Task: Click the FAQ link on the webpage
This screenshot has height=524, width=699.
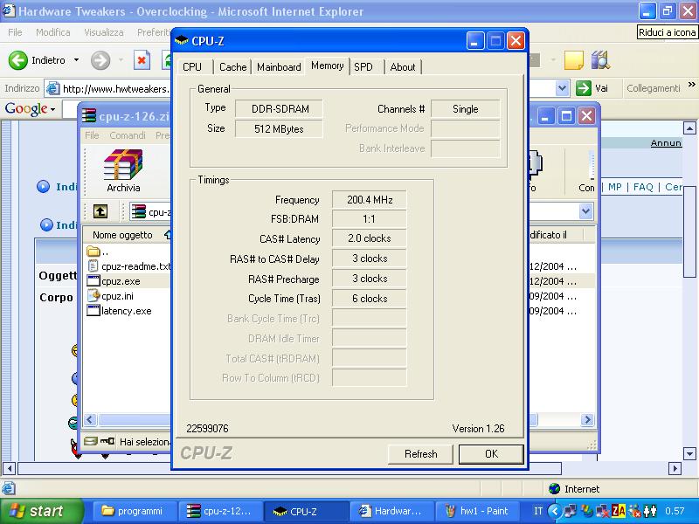Action: point(643,187)
